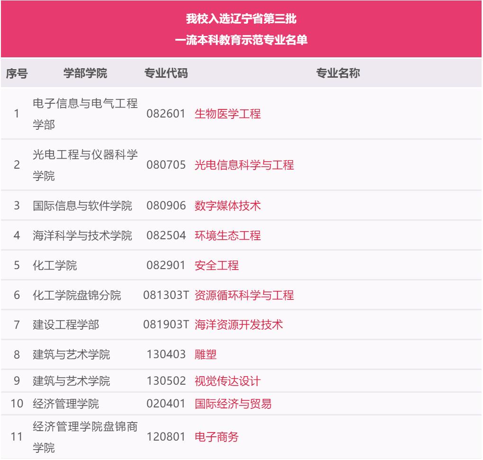The width and height of the screenshot is (483, 460).
Task: Click the 海洋科学与技术学院 cell
Action: point(82,235)
